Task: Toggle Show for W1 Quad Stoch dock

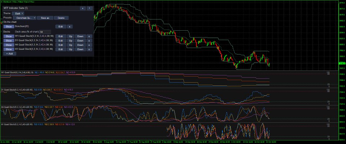Action: click(9, 36)
